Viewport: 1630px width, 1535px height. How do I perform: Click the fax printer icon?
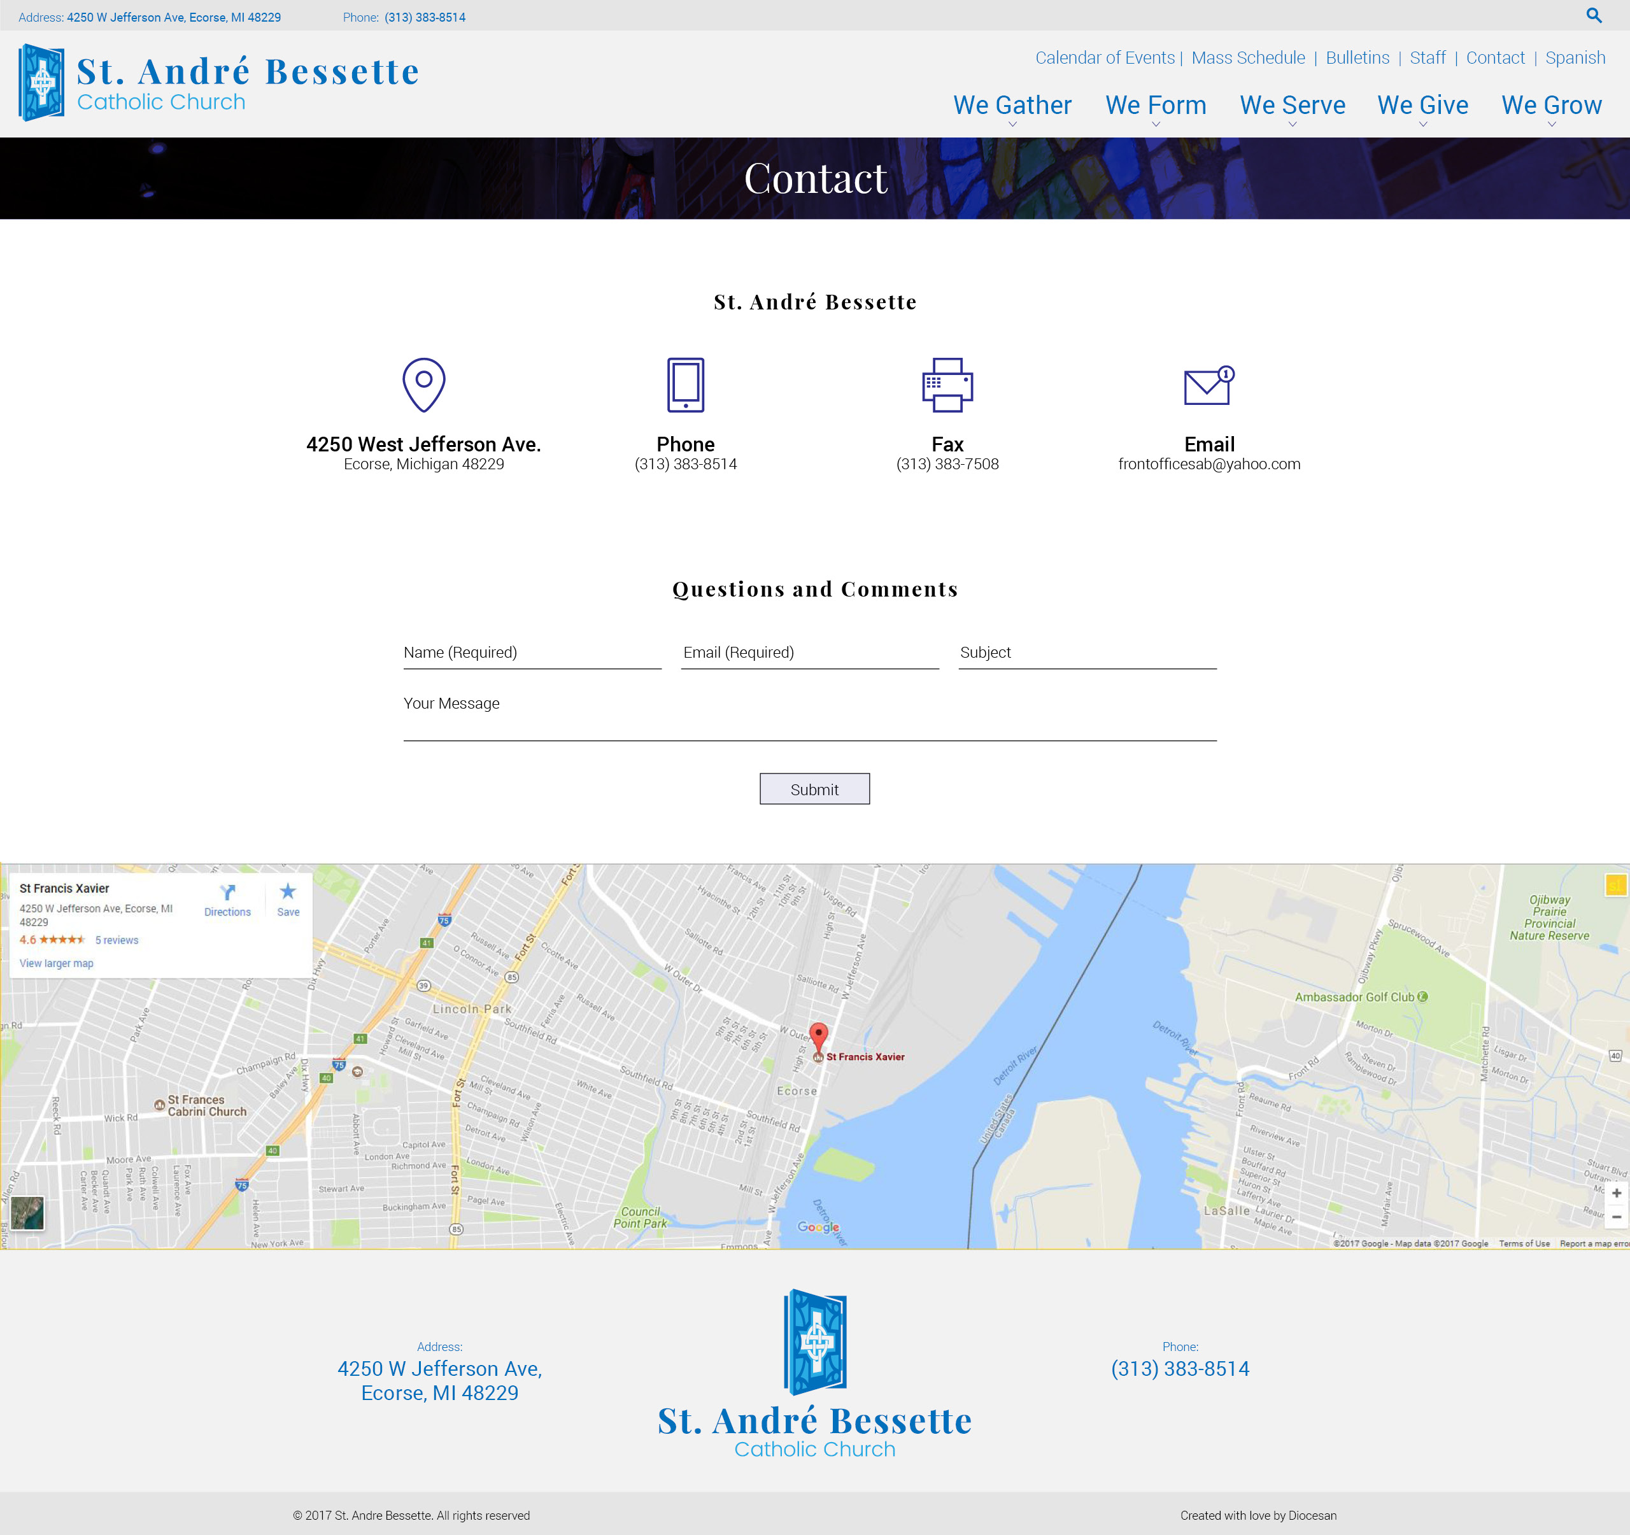[947, 385]
